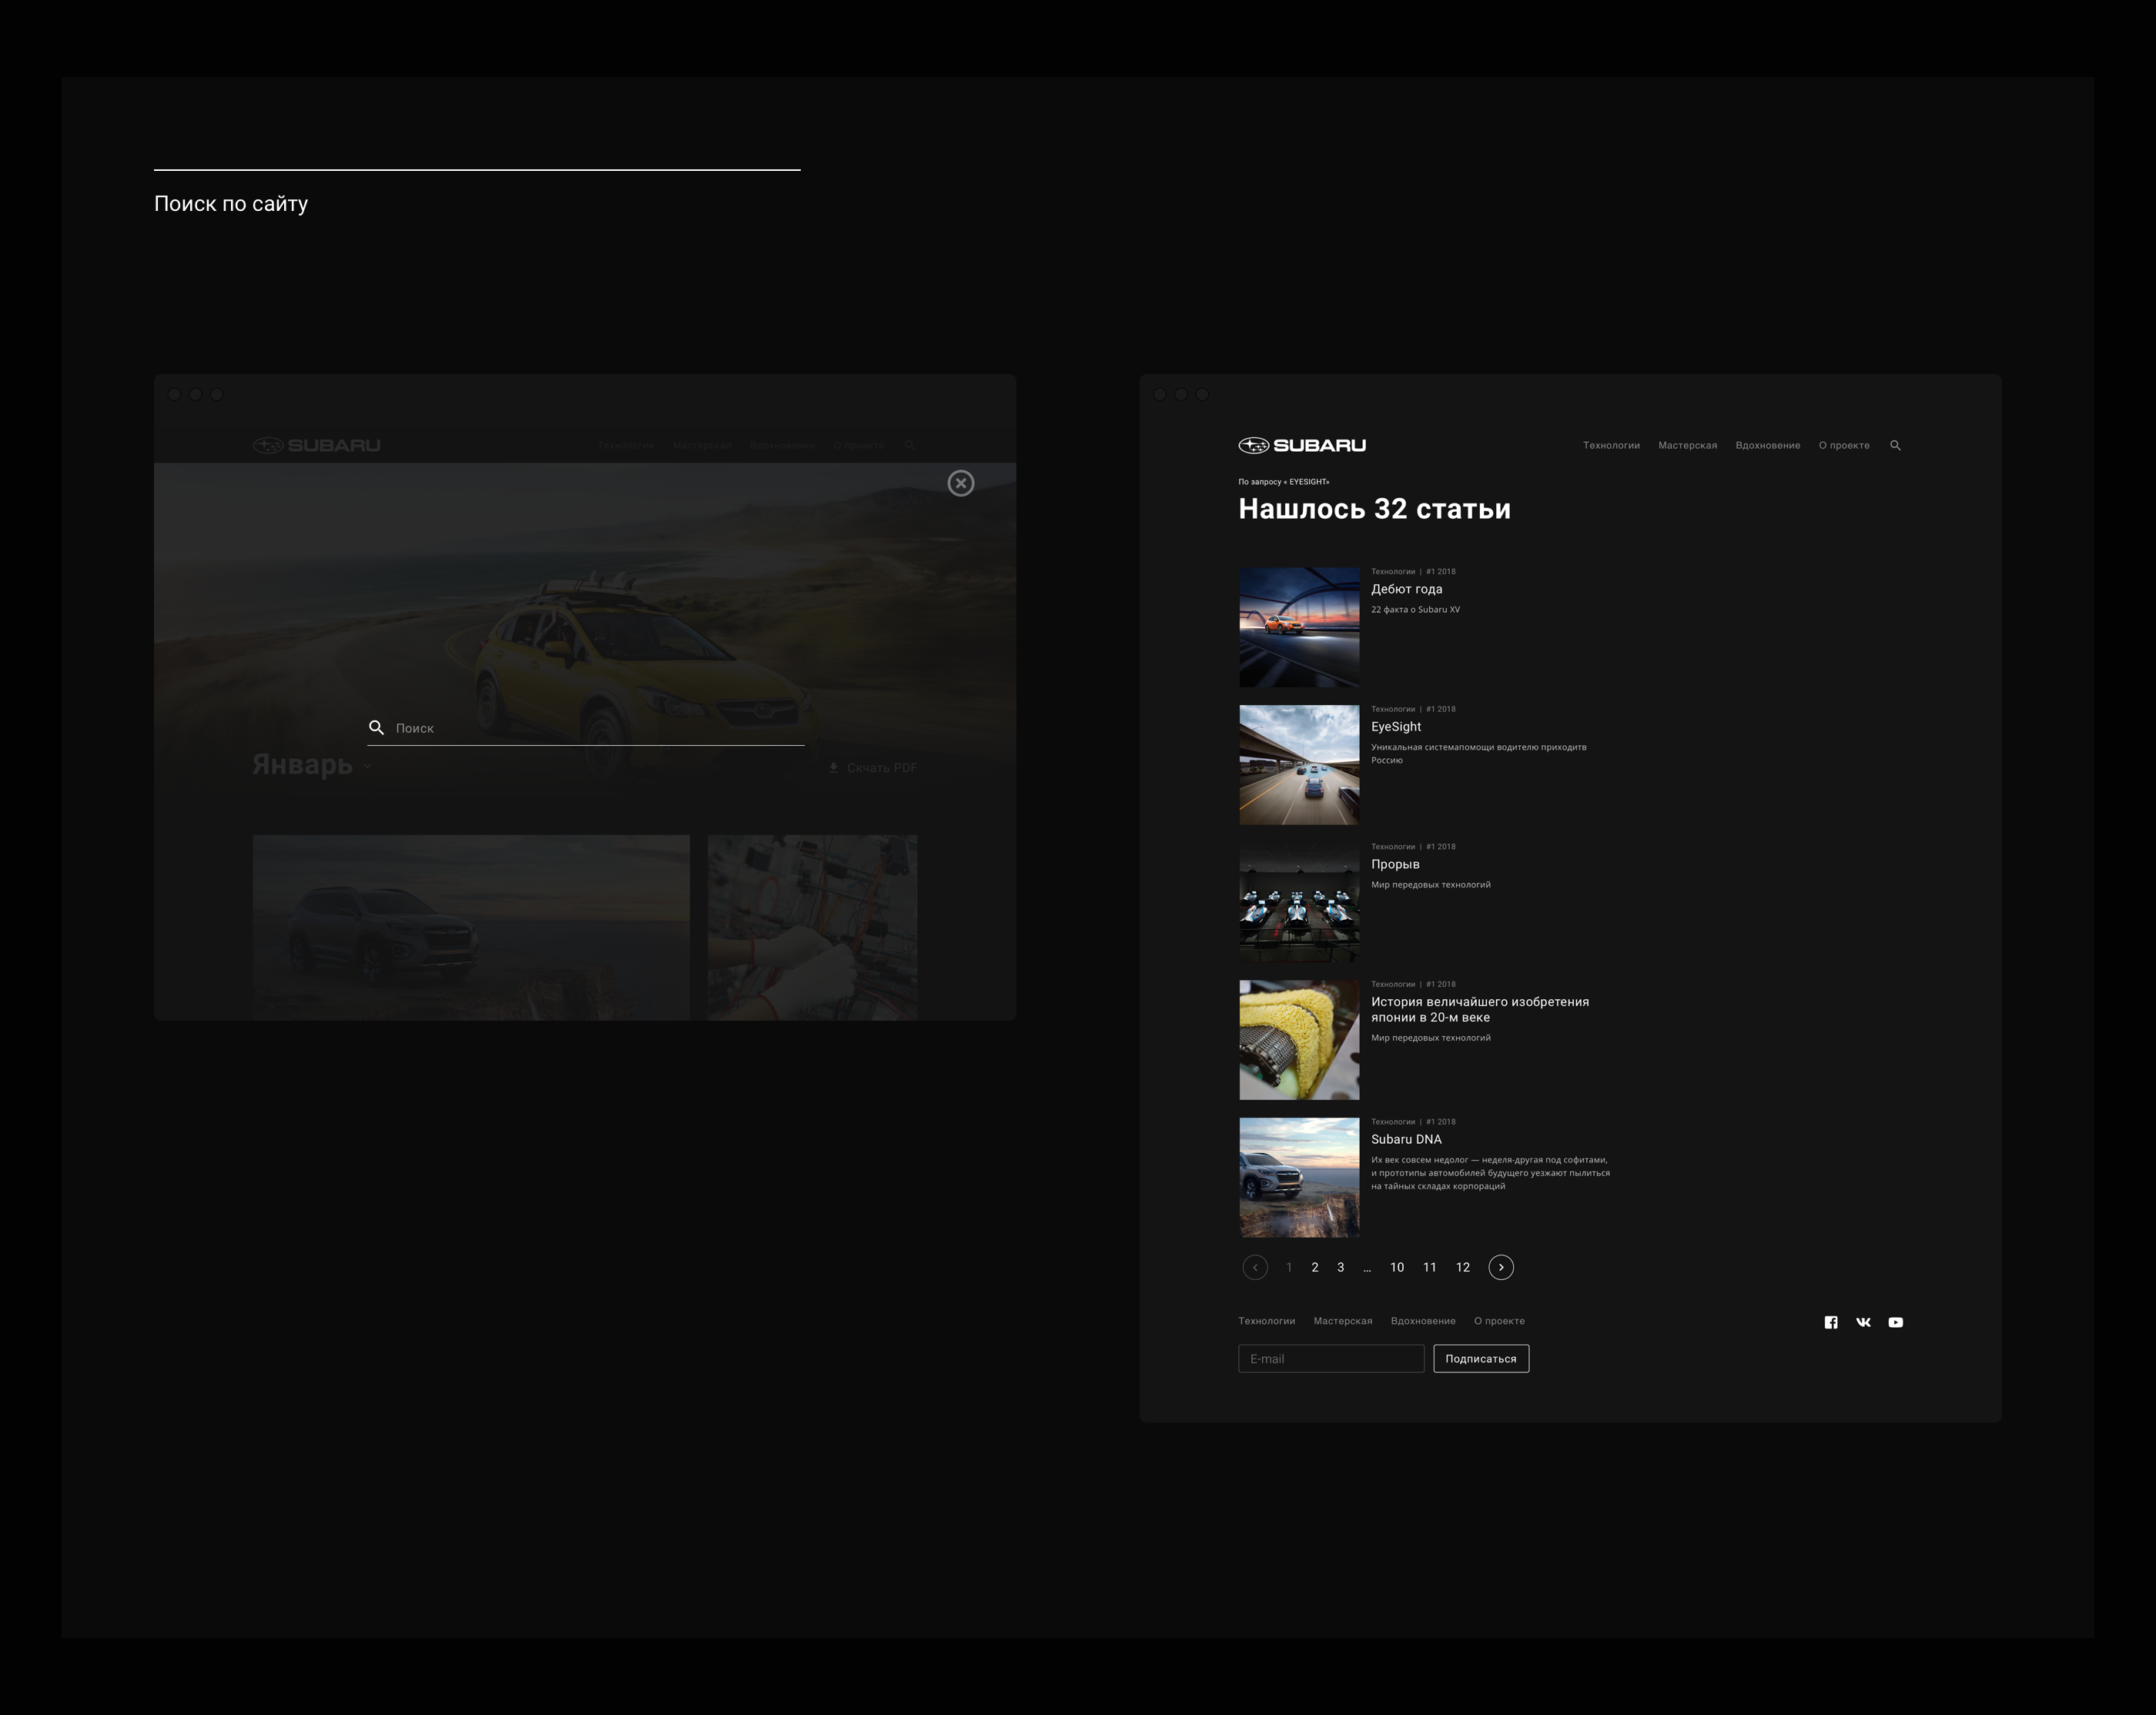
Task: Open О проекте link in the footer
Action: pyautogui.click(x=1499, y=1321)
